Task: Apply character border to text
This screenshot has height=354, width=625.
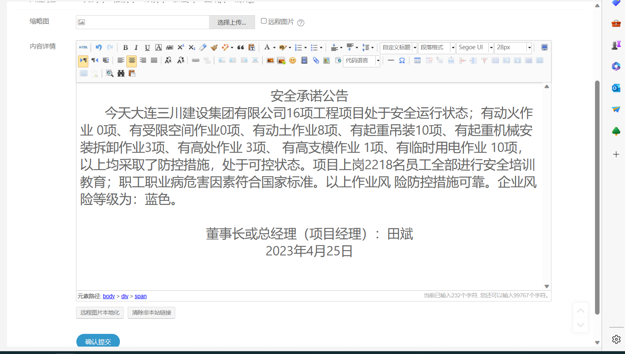Action: [159, 48]
